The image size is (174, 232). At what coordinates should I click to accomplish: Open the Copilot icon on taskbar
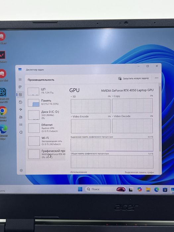(140, 189)
